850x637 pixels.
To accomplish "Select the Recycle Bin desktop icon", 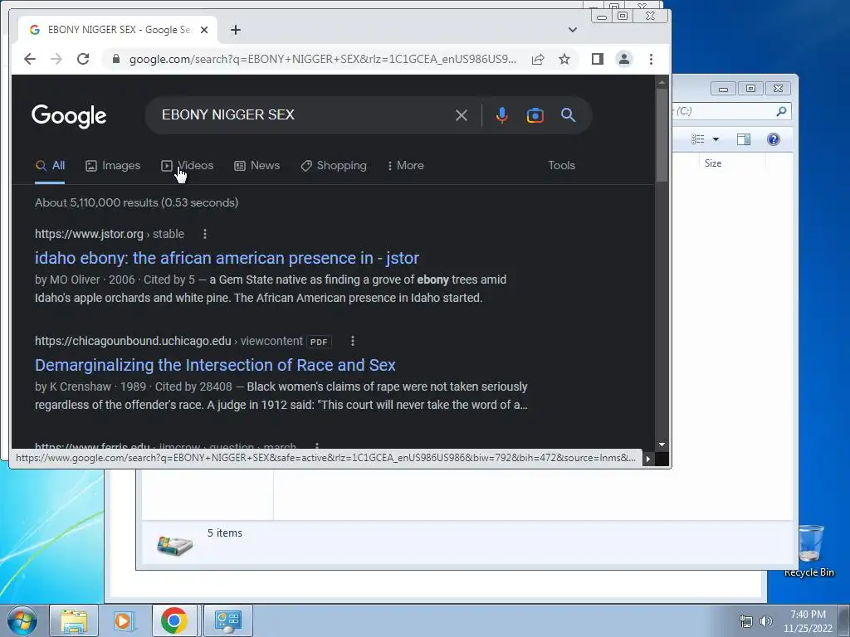I will coord(809,551).
